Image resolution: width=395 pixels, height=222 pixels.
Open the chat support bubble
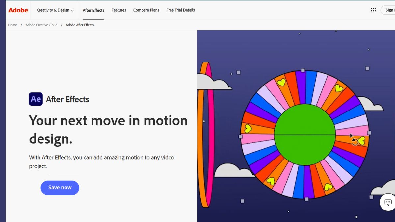click(x=388, y=202)
